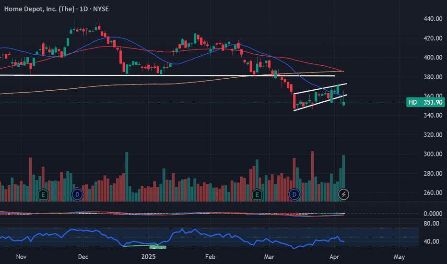Click the Dec date axis label
The height and width of the screenshot is (264, 447).
tap(83, 257)
